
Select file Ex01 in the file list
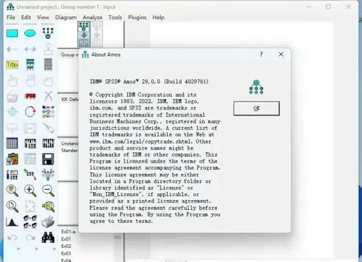pyautogui.click(x=66, y=239)
